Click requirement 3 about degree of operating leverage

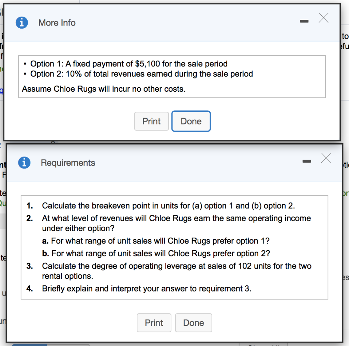point(176,266)
